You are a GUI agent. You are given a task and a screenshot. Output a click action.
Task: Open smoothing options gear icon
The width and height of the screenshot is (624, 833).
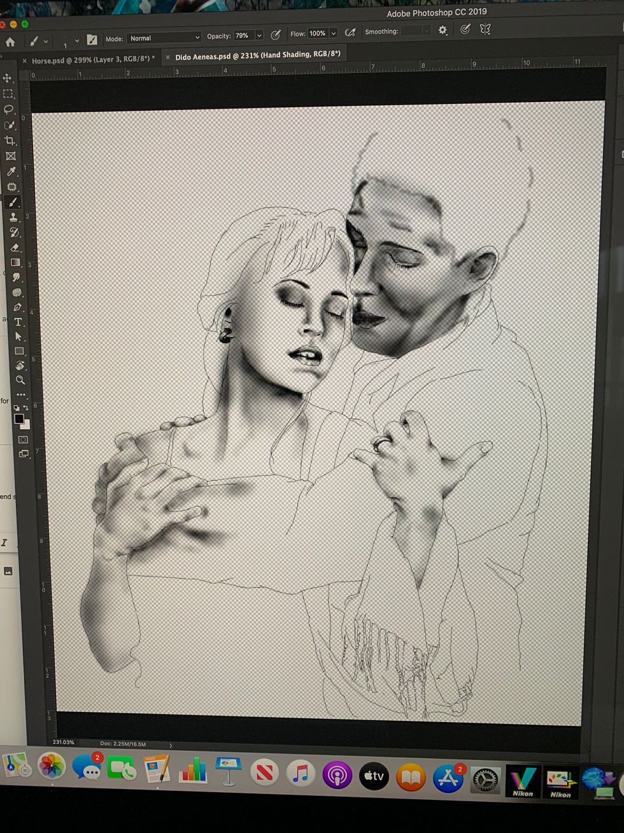pos(443,30)
